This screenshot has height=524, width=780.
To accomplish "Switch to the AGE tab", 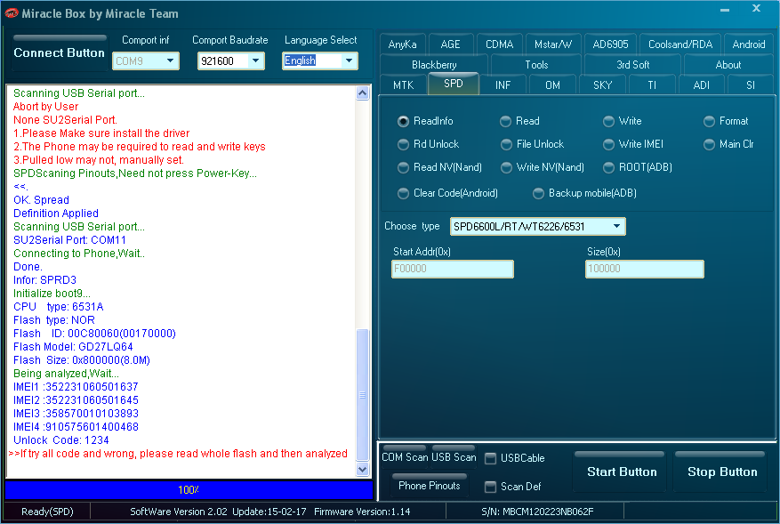I will click(450, 44).
